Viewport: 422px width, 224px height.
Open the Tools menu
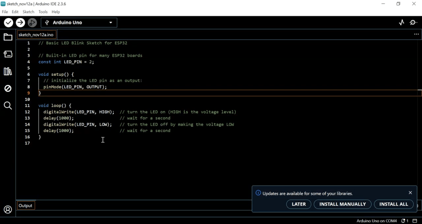click(x=43, y=12)
